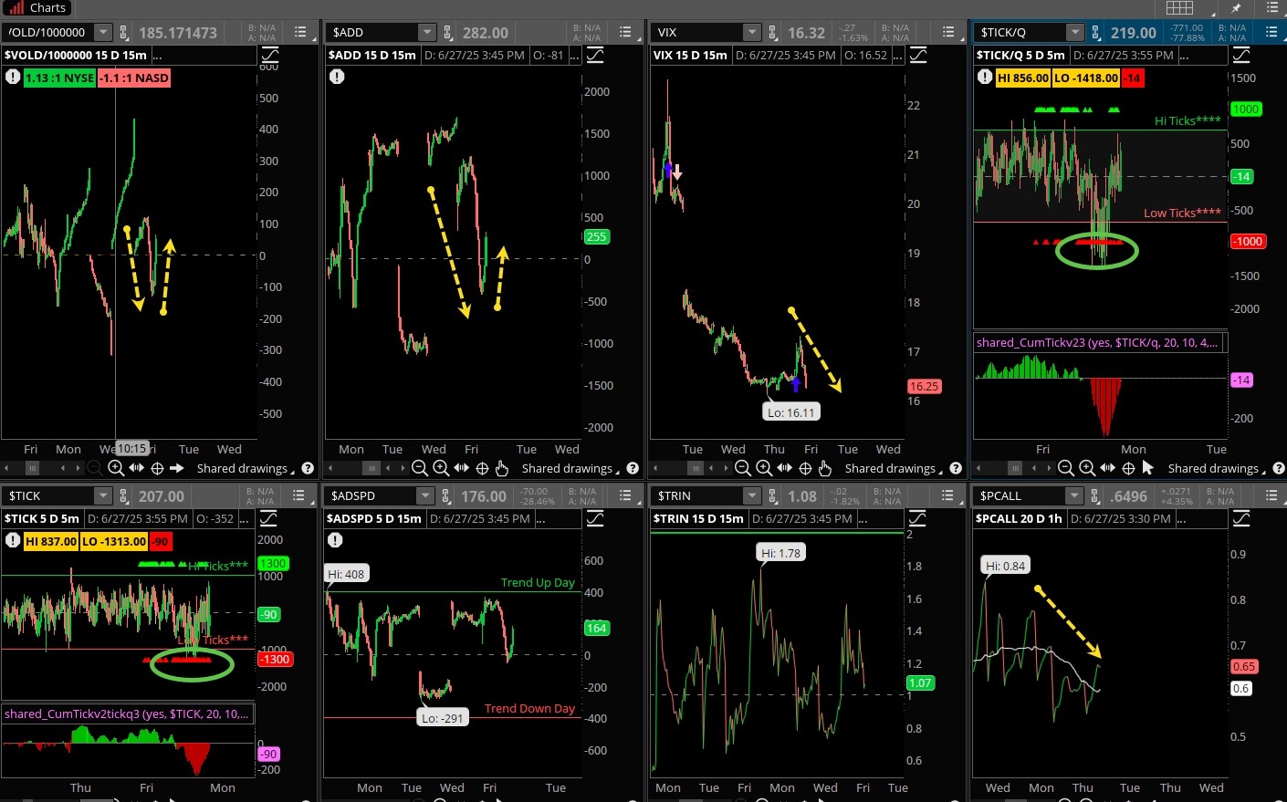Open the chart grid layout selector
Screen dimensions: 1287x802
[1179, 8]
